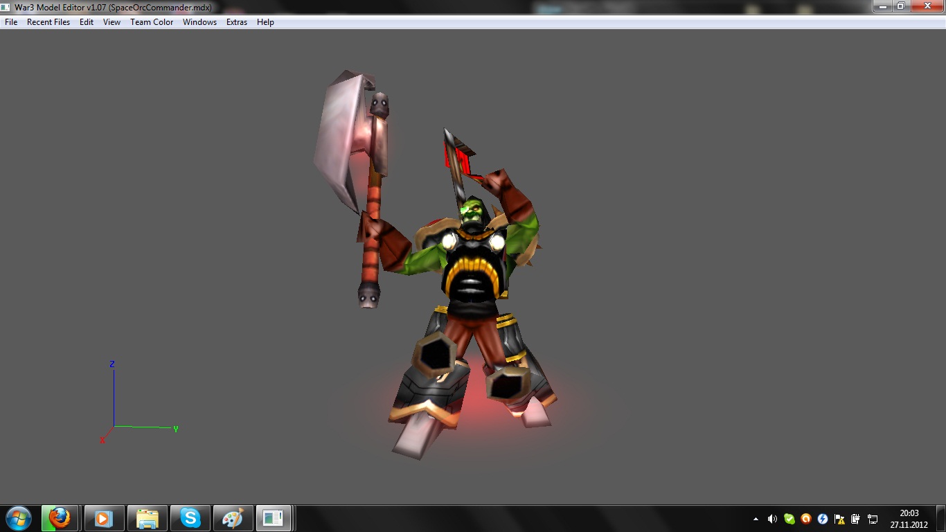Open the network connection tray icon
This screenshot has width=946, height=532.
(x=873, y=518)
